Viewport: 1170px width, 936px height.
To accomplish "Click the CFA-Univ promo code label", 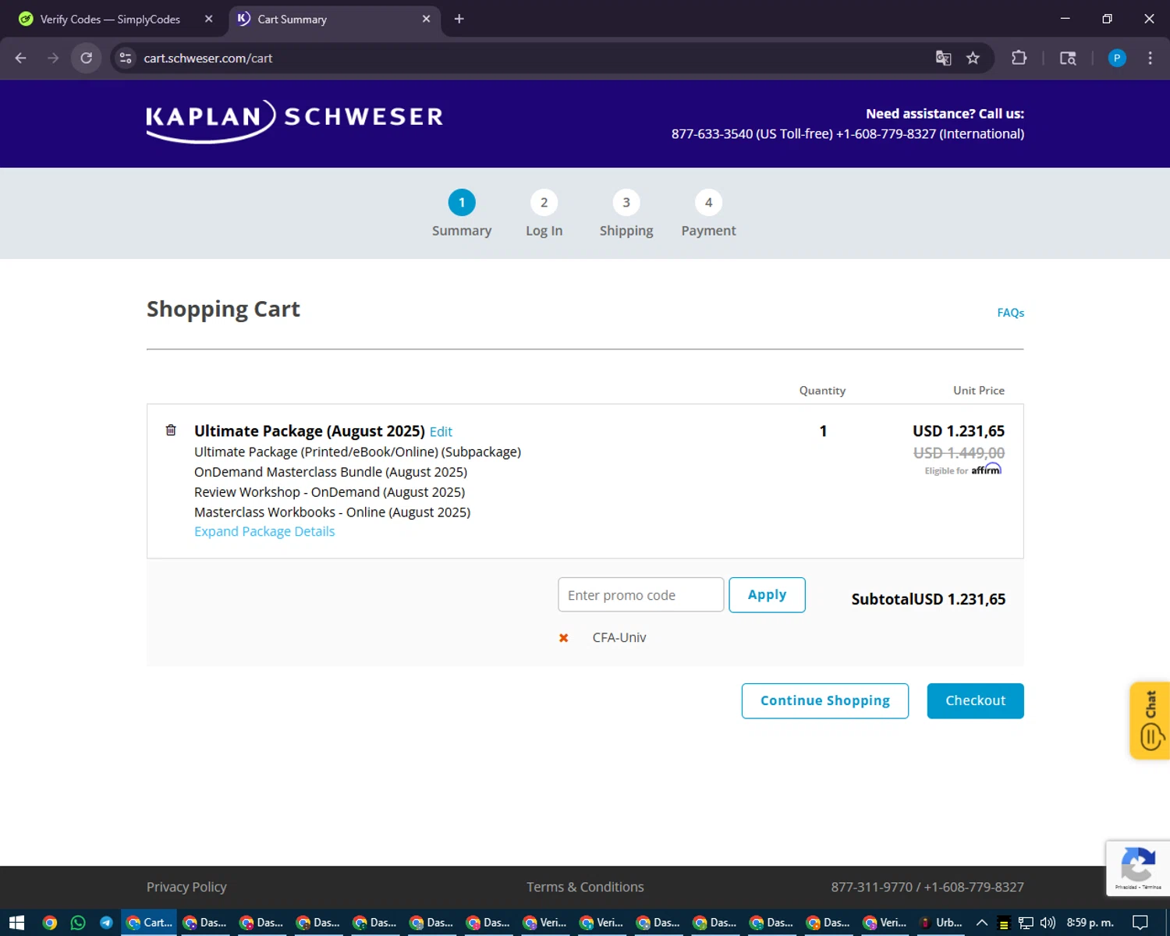I will (619, 637).
